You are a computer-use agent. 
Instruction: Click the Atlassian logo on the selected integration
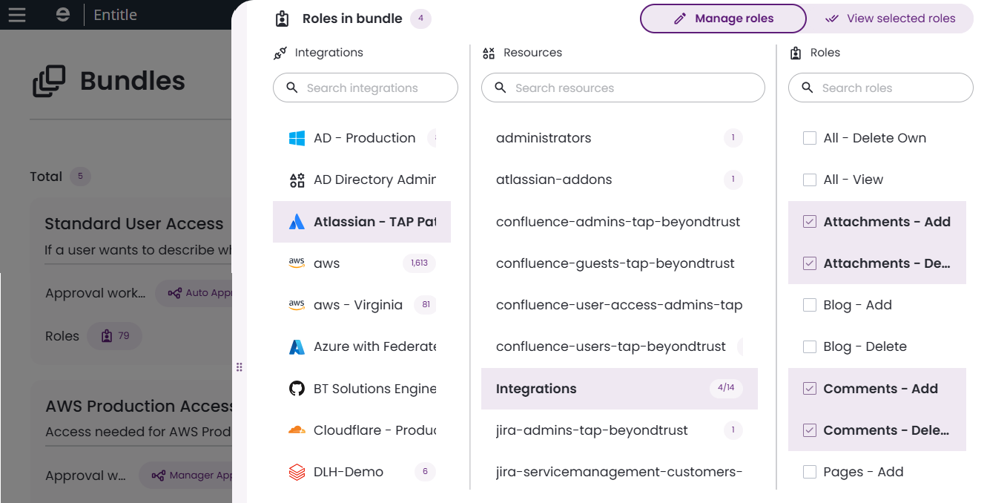click(x=296, y=221)
